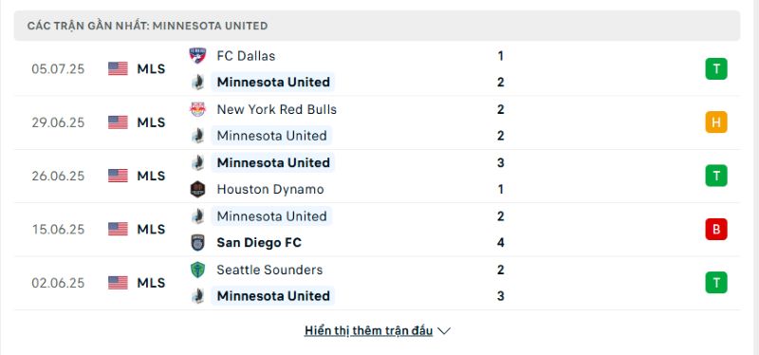Click the green T badge for 02.06.25

click(716, 283)
